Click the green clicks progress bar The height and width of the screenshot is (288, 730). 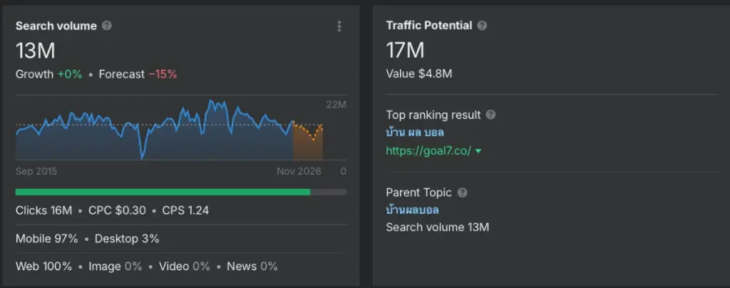tap(163, 192)
